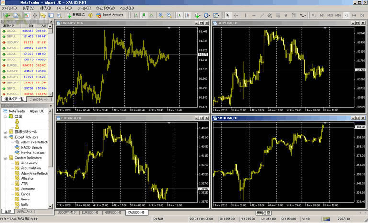Open the 表示(V) menu
The width and height of the screenshot is (368, 223).
[28, 8]
